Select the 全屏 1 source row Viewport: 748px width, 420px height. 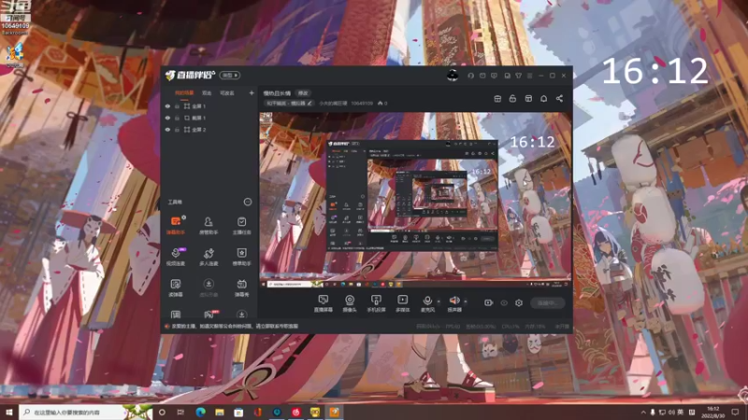(209, 106)
